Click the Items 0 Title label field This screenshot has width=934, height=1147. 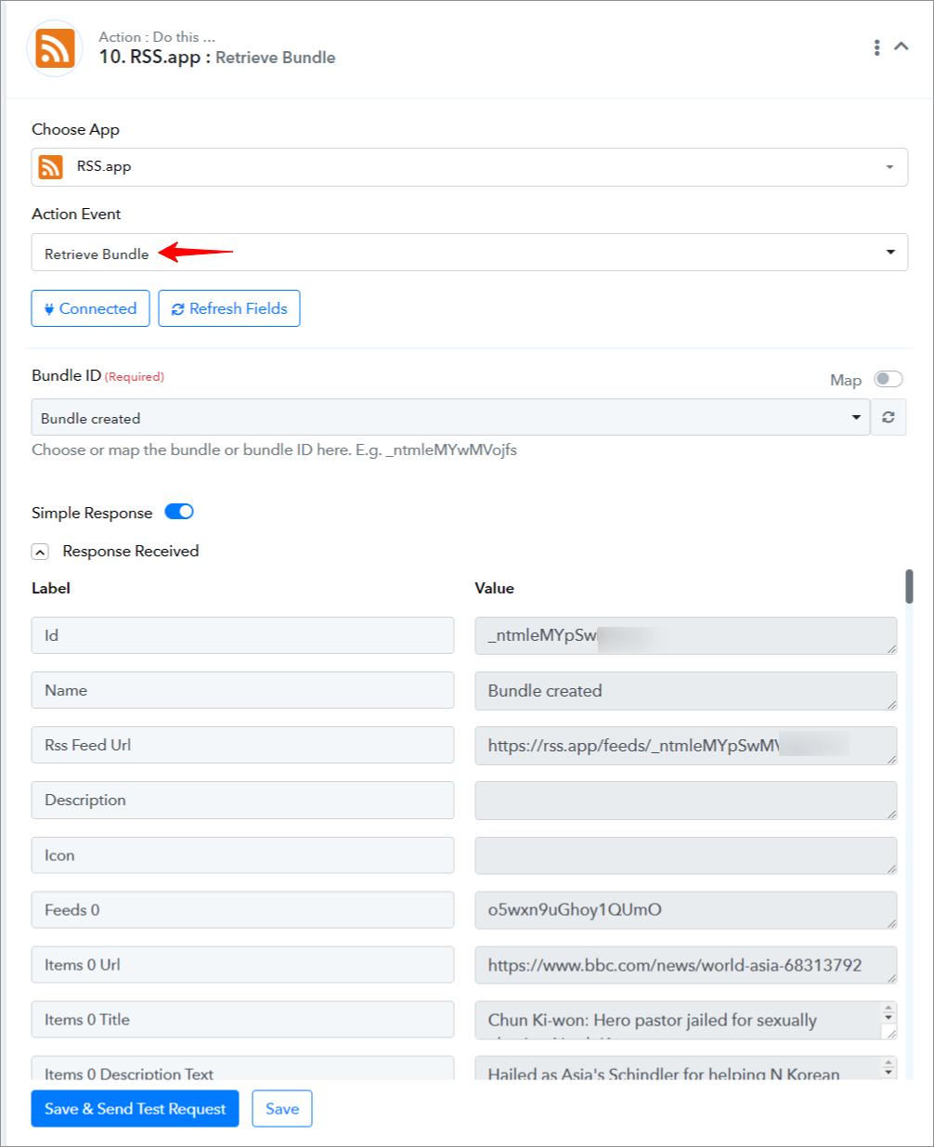click(x=242, y=1020)
